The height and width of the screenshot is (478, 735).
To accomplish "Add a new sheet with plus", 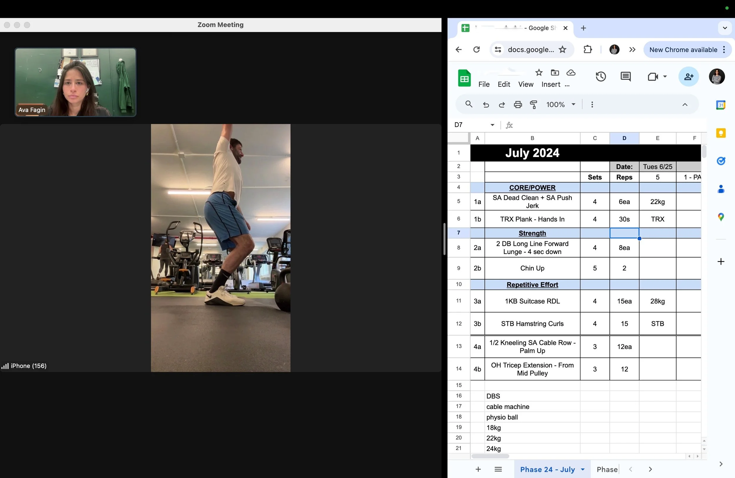I will pos(478,469).
